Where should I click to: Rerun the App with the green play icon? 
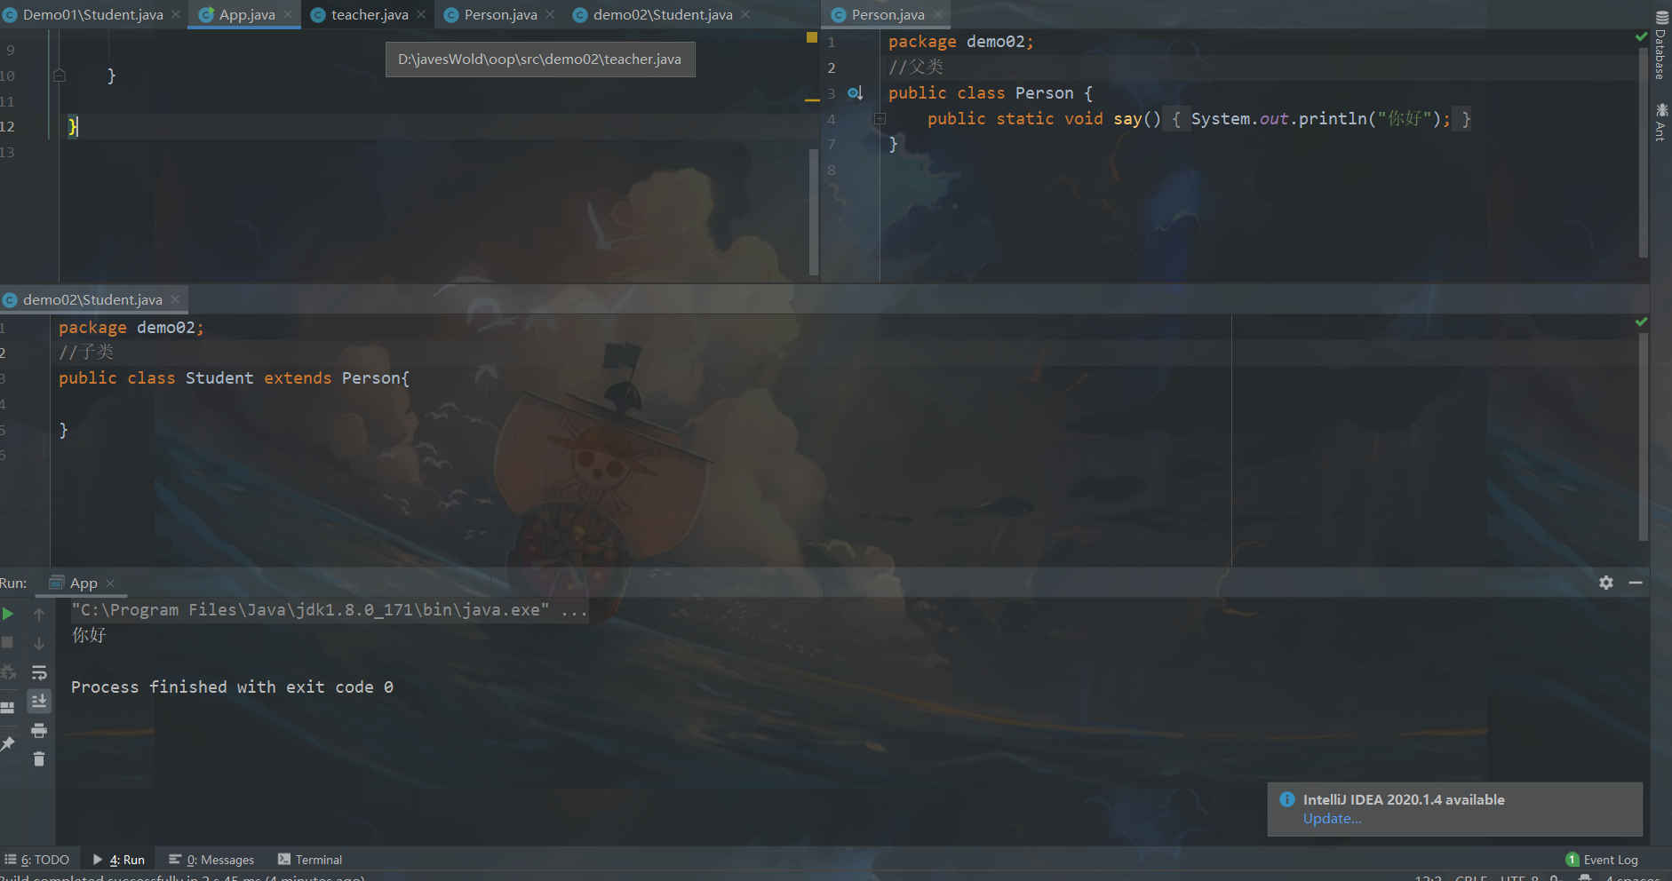click(x=8, y=614)
